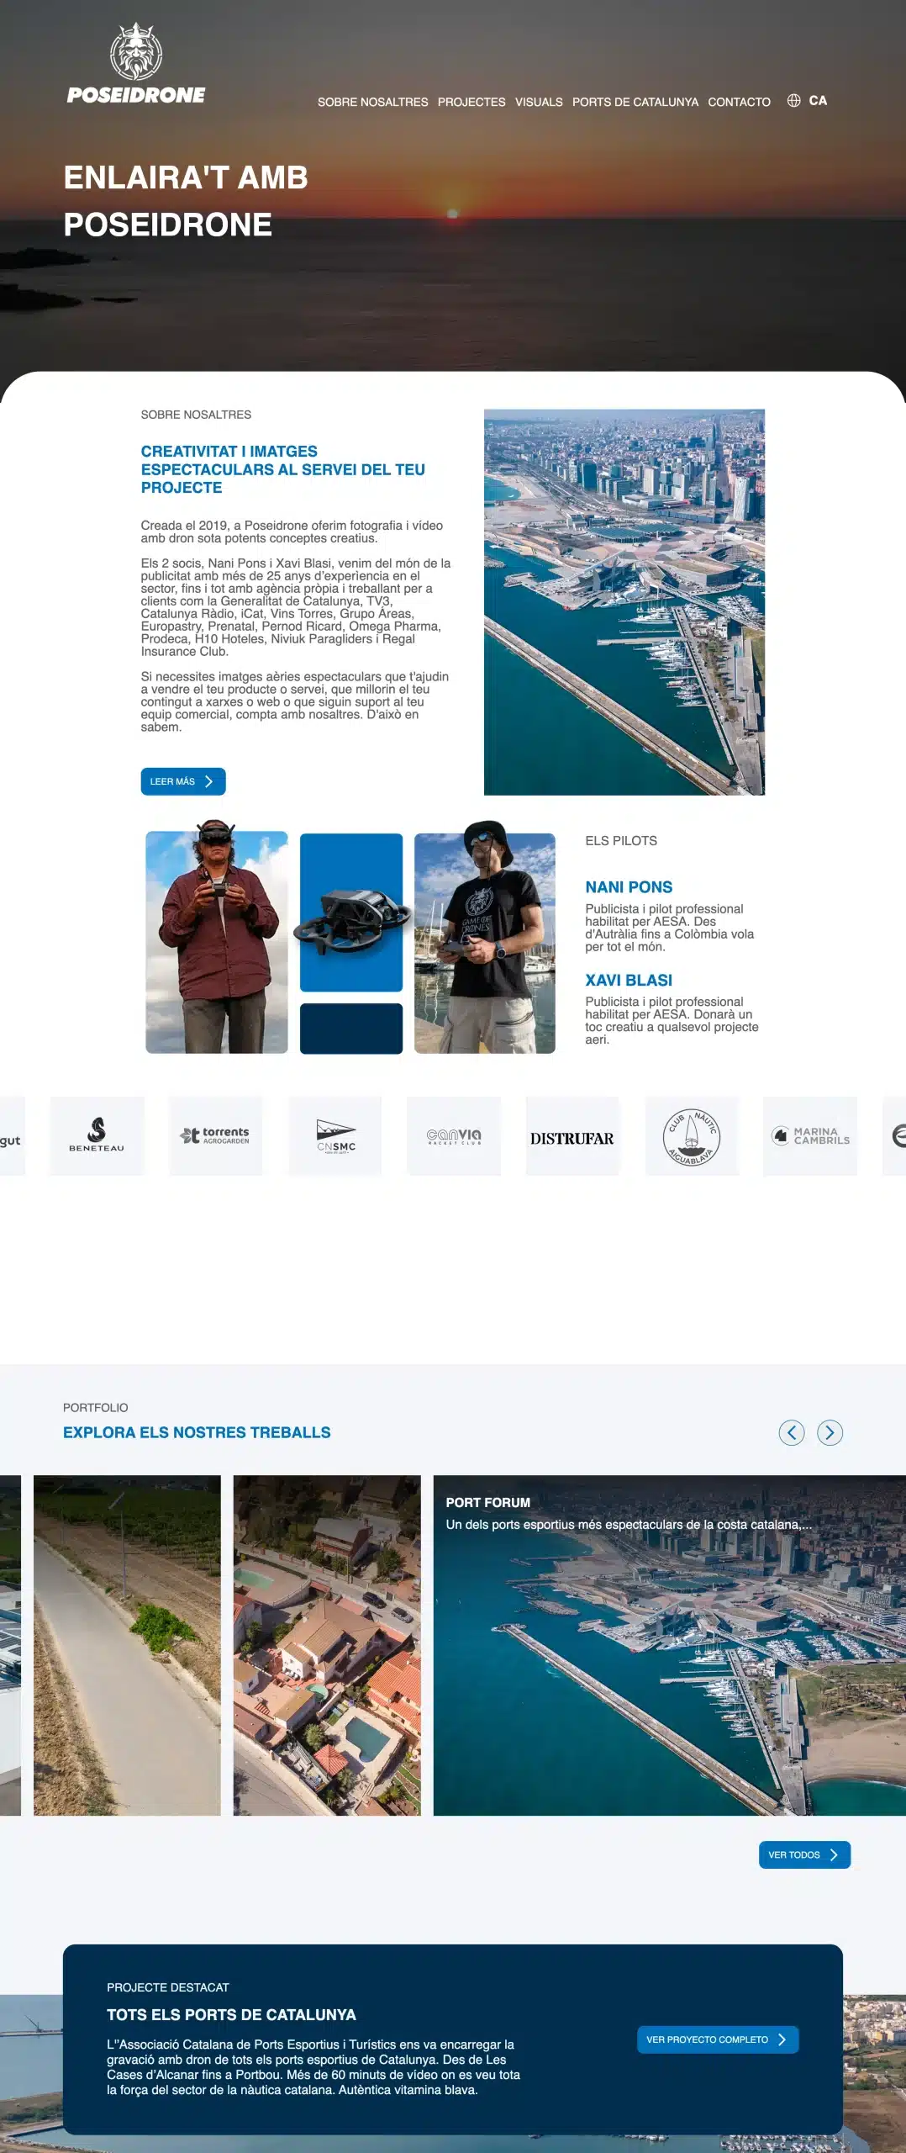Click the Poseidrone logo in header
This screenshot has height=2153, width=906.
click(136, 64)
